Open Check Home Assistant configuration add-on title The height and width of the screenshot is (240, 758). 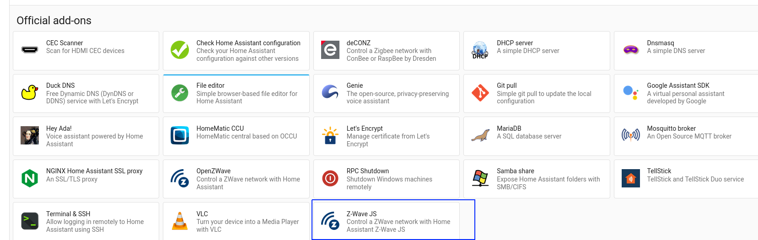coord(248,43)
